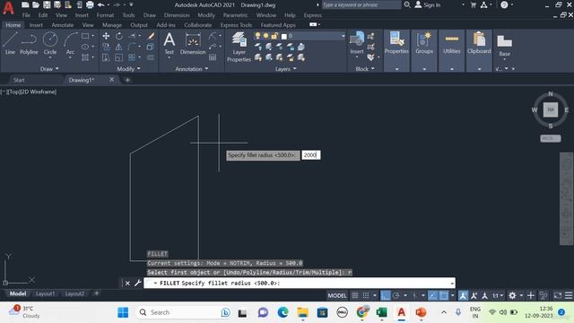
Task: Toggle annotation object visibility in status bar
Action: point(463,295)
